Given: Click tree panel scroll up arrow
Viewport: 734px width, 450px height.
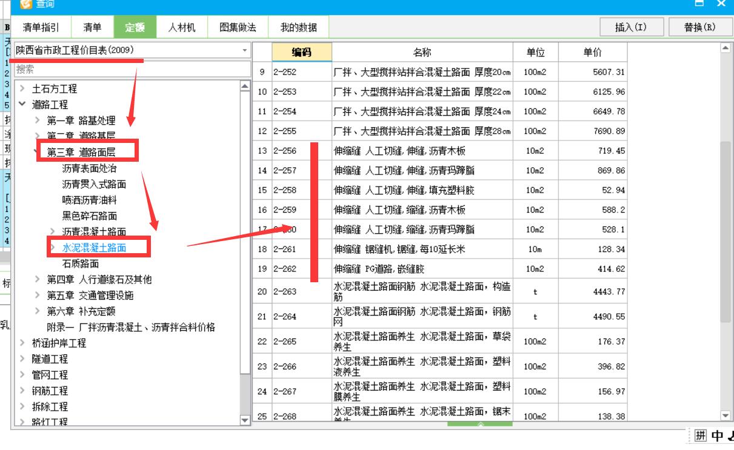Looking at the screenshot, I should point(245,87).
